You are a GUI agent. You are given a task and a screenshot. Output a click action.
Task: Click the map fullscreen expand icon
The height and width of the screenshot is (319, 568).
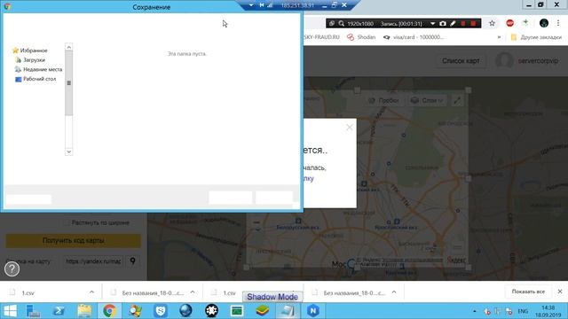pos(458,100)
